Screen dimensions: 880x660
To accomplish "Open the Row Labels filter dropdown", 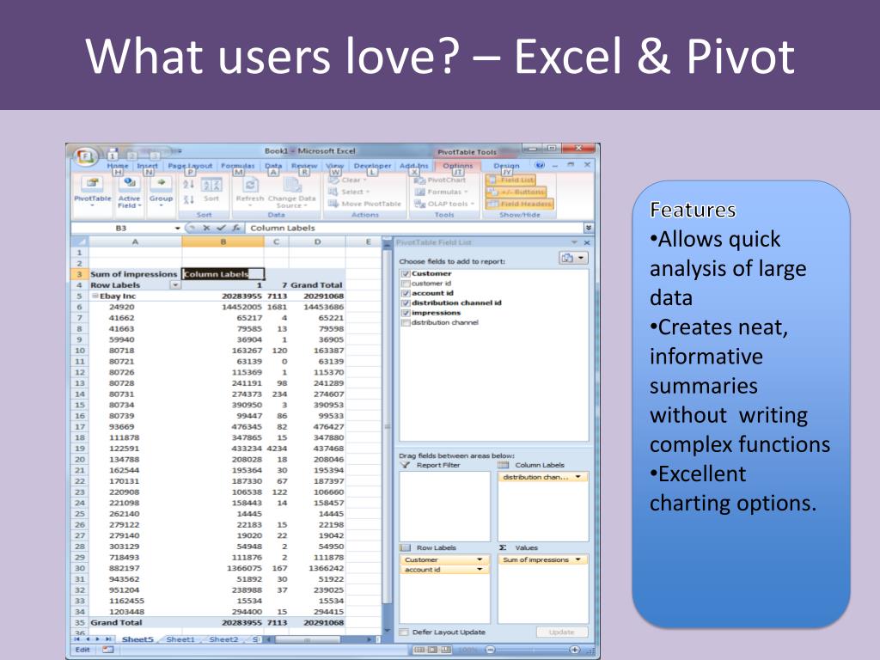I will (x=175, y=285).
